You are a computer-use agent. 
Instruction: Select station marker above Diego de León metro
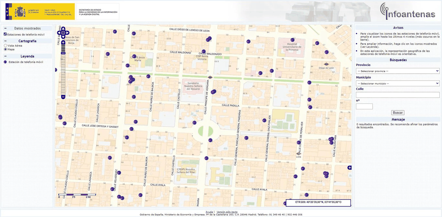326,52
